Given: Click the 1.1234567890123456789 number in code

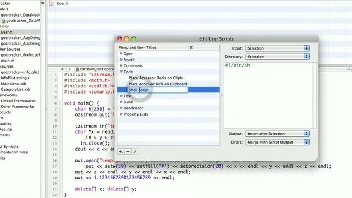Looking at the screenshot, I should pyautogui.click(x=122, y=178).
